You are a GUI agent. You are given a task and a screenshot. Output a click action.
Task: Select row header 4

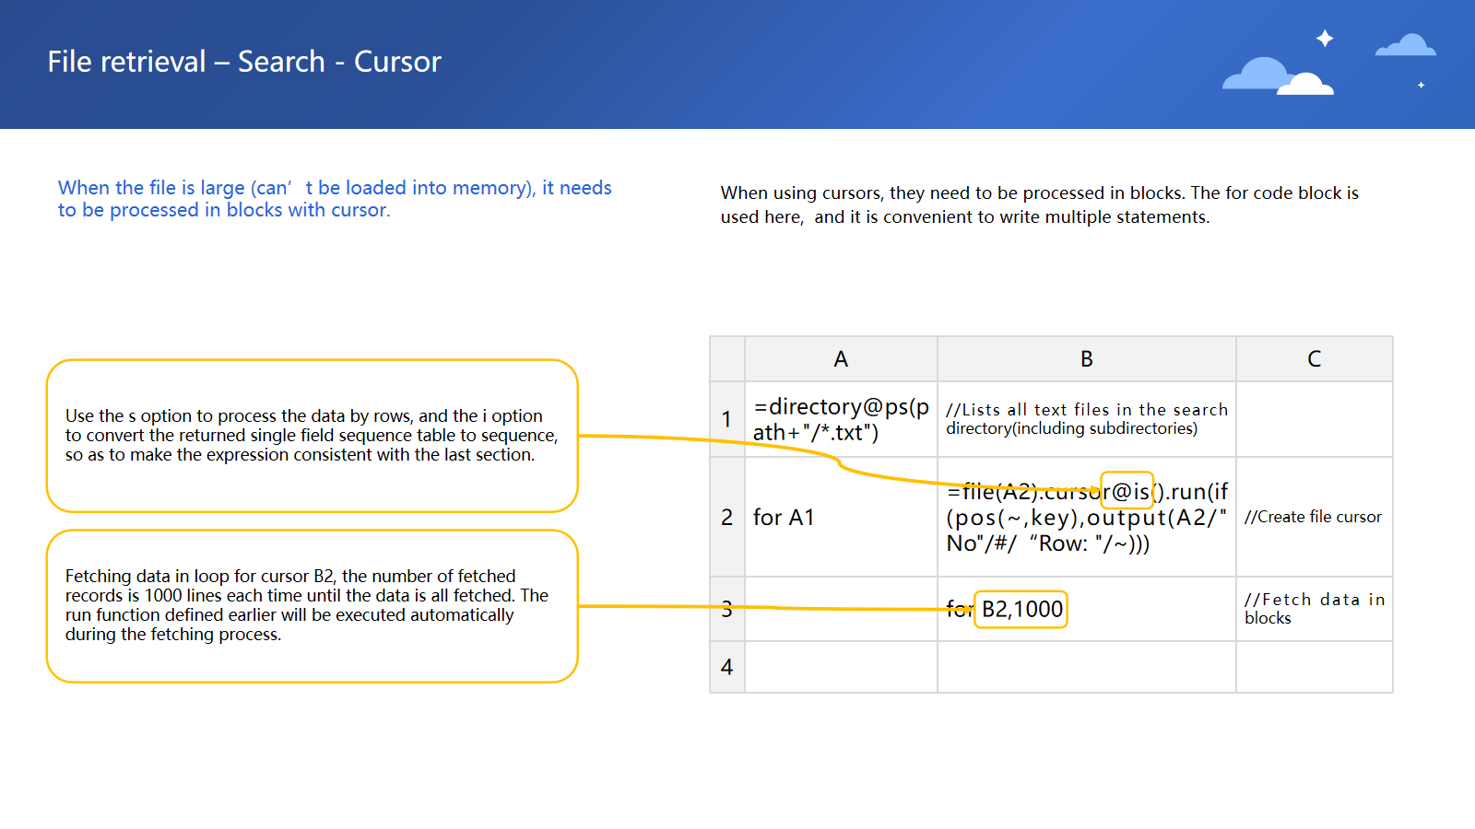pyautogui.click(x=726, y=667)
